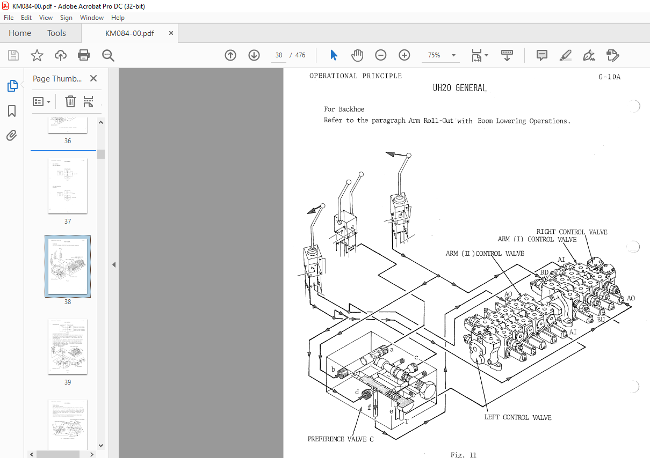650x458 pixels.
Task: Click the scrolling mode keyboard icon
Action: click(x=507, y=55)
